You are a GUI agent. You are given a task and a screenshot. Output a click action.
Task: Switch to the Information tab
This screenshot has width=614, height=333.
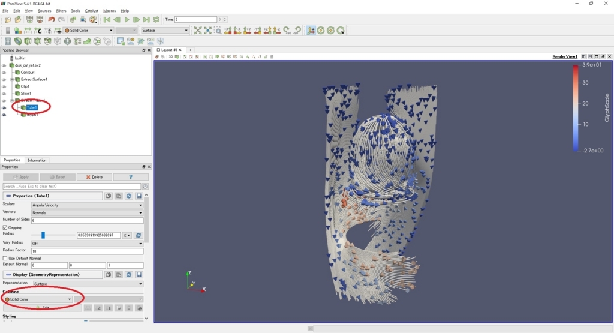pyautogui.click(x=37, y=160)
